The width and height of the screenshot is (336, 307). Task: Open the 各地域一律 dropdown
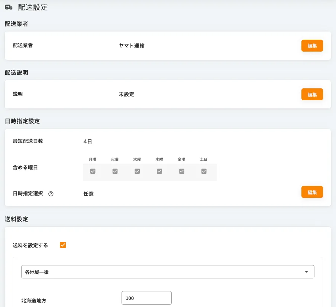167,272
